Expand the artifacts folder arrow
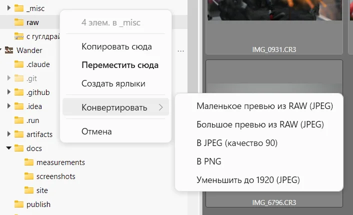353x215 pixels. pos(9,134)
